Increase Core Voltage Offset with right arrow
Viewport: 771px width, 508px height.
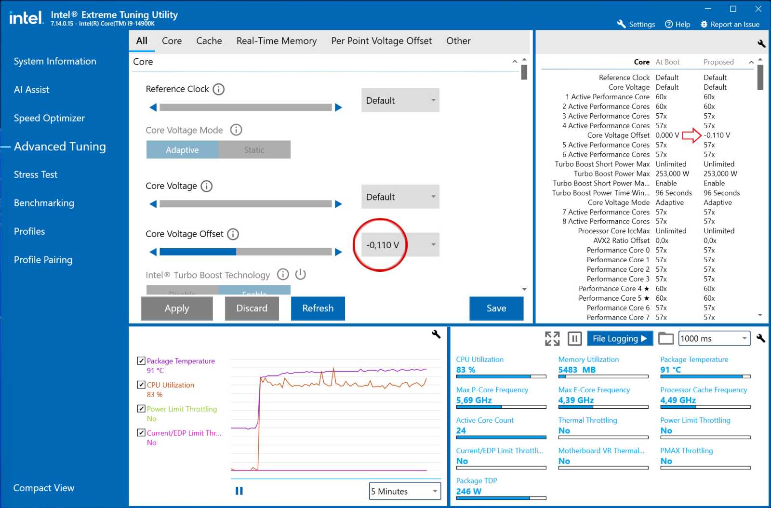pyautogui.click(x=338, y=252)
